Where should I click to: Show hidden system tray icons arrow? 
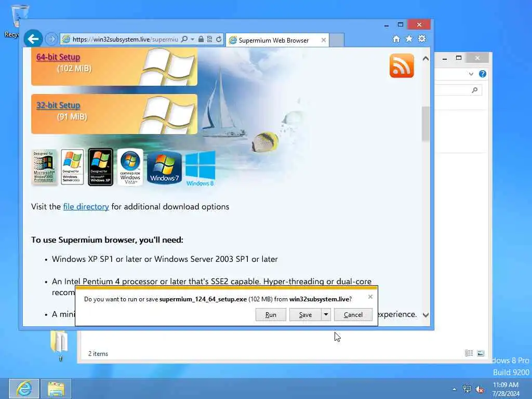[454, 389]
